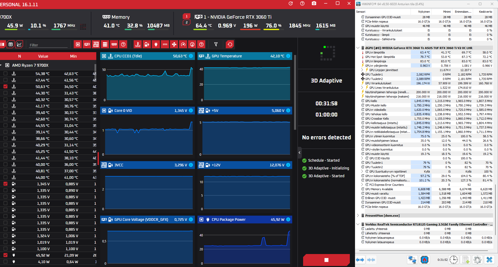The image size is (498, 267).
Task: Expand PresentMon [dwm.exe] section
Action: point(358,215)
